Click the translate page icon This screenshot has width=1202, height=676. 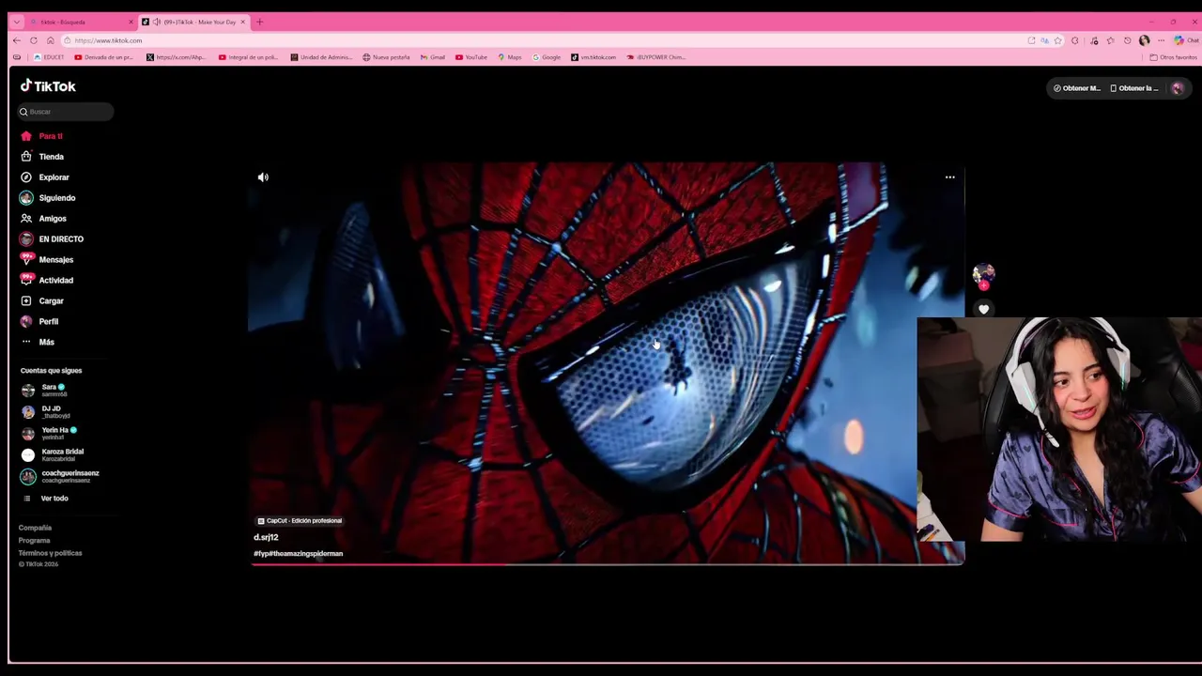tap(1044, 40)
